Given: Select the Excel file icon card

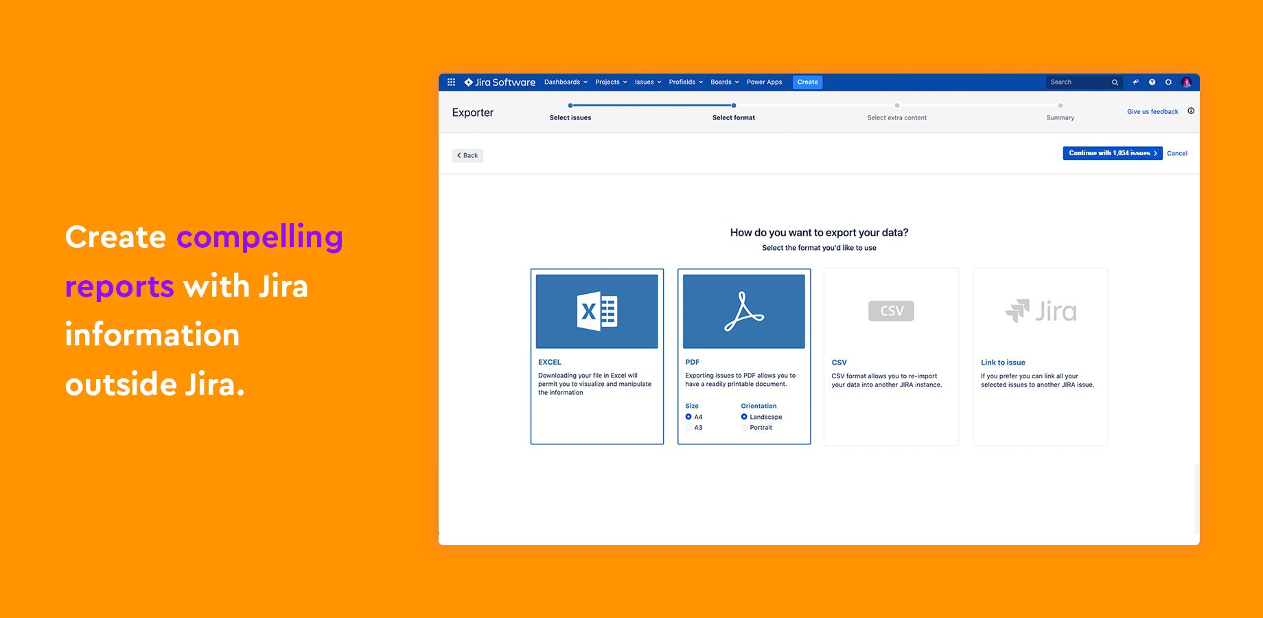Looking at the screenshot, I should click(596, 311).
